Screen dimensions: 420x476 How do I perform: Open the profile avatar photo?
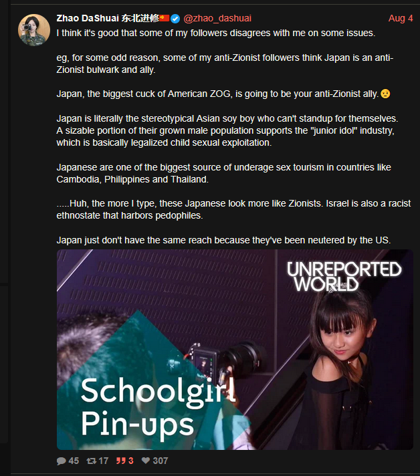(x=34, y=30)
